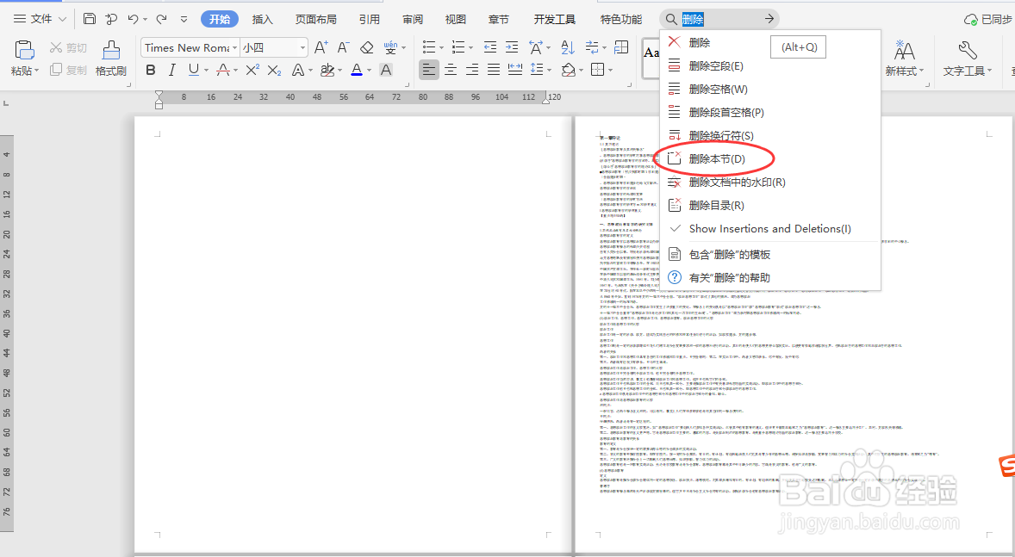Viewport: 1015px width, 557px height.
Task: Toggle Italic formatting
Action: (171, 70)
